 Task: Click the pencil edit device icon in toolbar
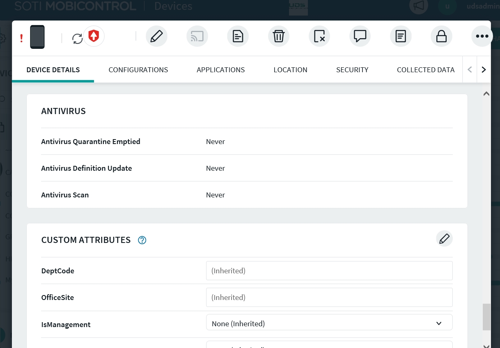[x=156, y=37]
